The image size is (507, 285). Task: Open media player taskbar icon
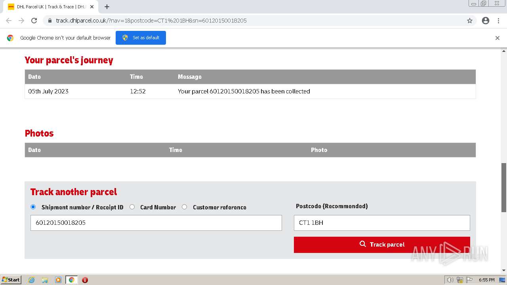(58, 280)
